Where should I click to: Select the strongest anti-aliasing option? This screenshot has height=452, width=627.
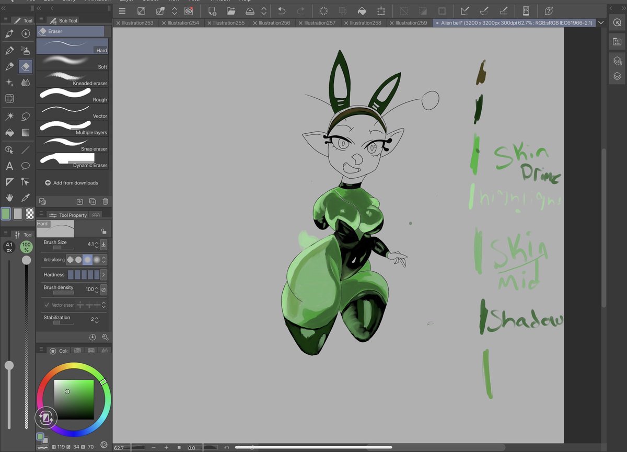pos(97,259)
